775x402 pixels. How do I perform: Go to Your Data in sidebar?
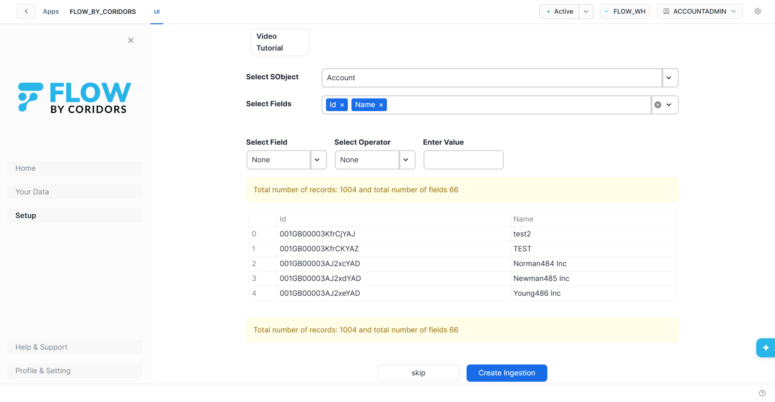point(75,192)
